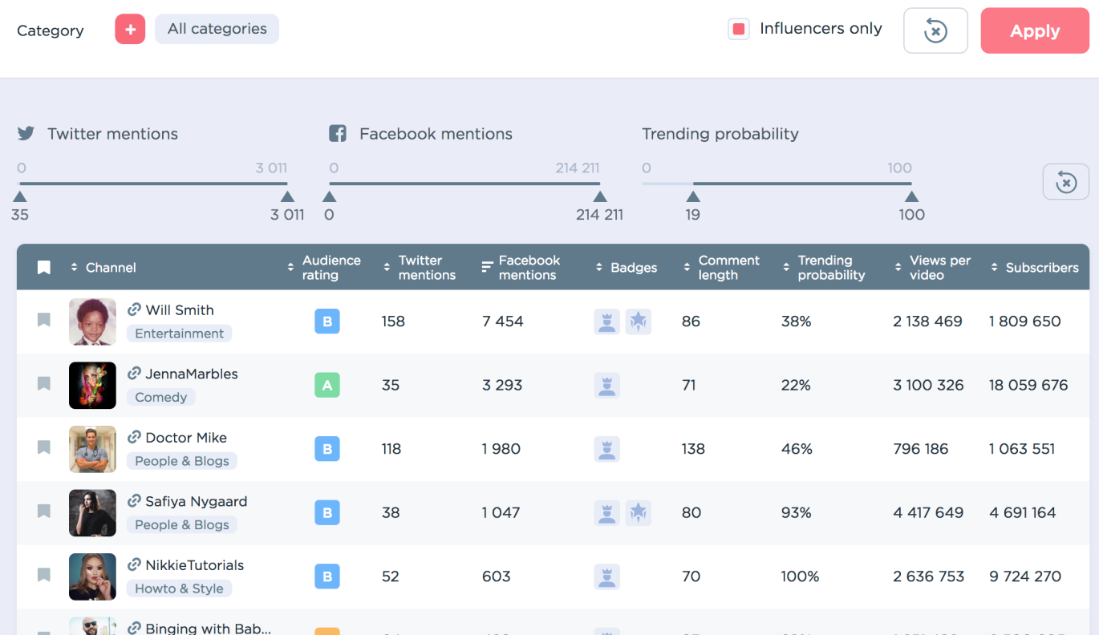Select the All categories chip
1099x635 pixels.
pyautogui.click(x=217, y=29)
